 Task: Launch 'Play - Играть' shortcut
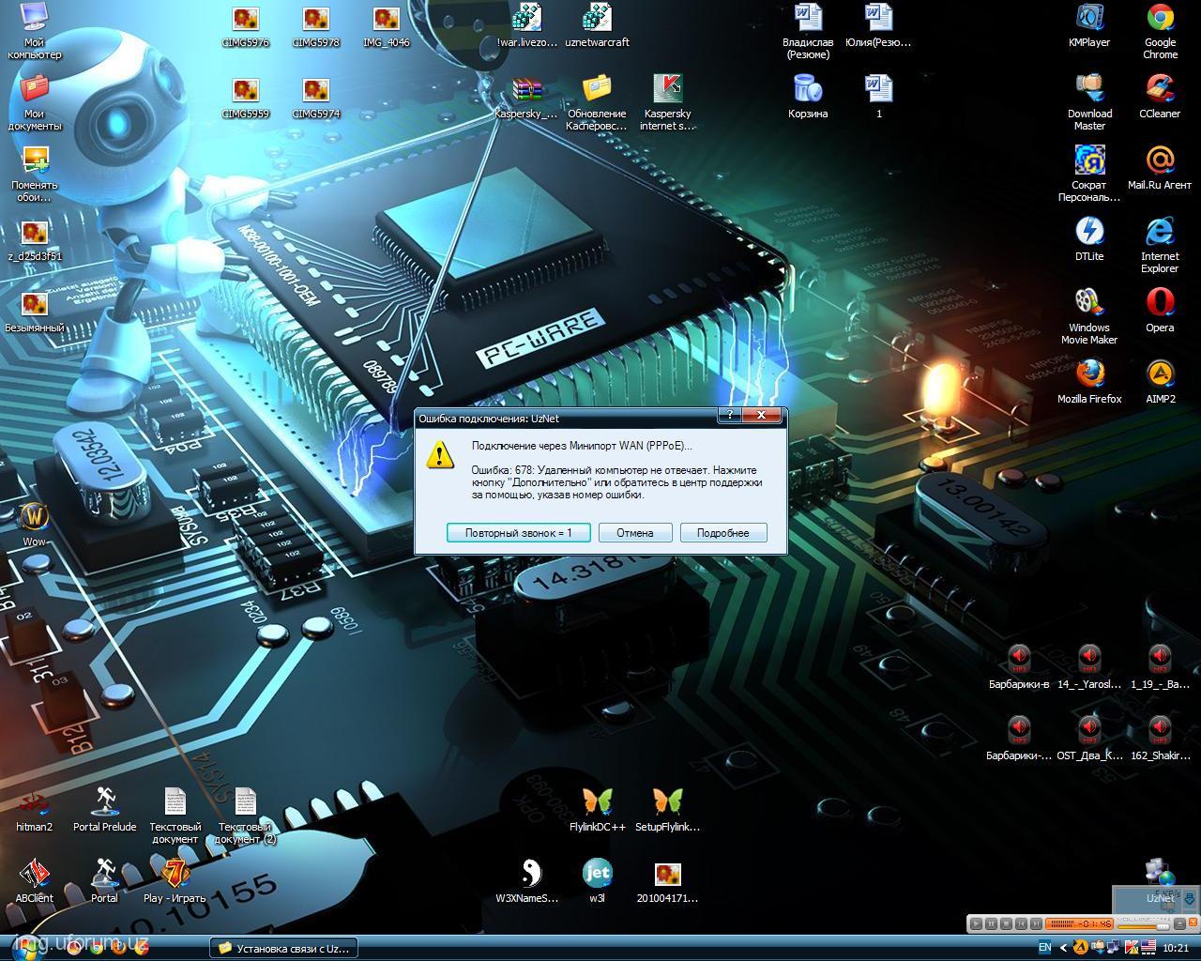tap(175, 882)
